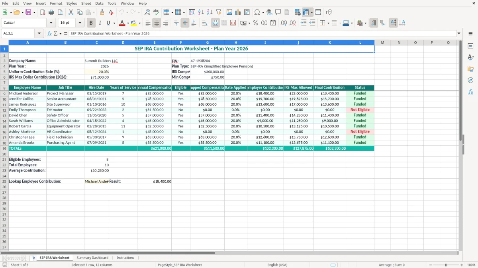This screenshot has height=268, width=478.
Task: Open the Conditional Formatting dropdown arrow
Action: (366, 23)
